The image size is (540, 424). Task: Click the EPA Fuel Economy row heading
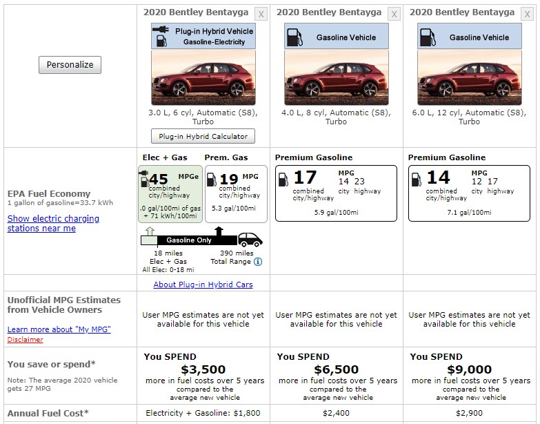pyautogui.click(x=49, y=194)
